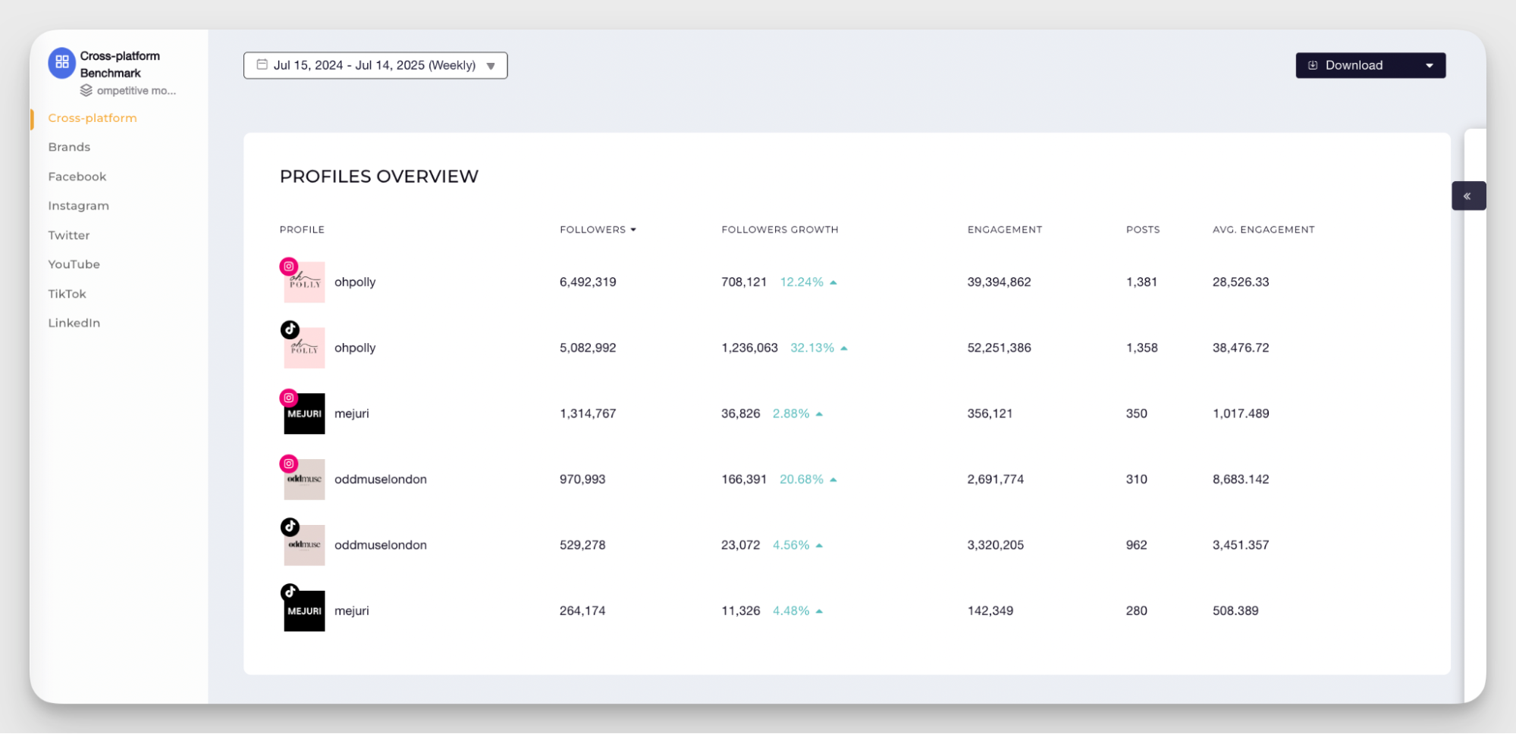Open mejuri TikTok logo thumbnail
Screen dimensions: 1516x734
coord(304,611)
